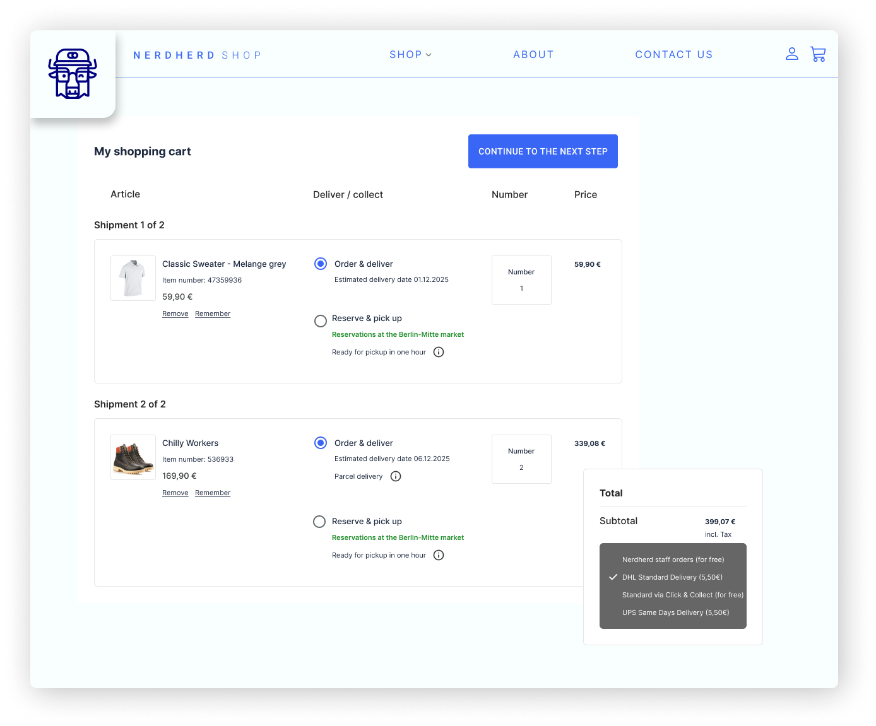This screenshot has width=876, height=726.
Task: Select Order & deliver for Classic Sweater
Action: (x=321, y=264)
